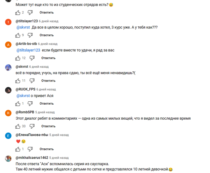Dislike the comment by @RombSPB
The width and height of the screenshot is (210, 173).
click(32, 126)
